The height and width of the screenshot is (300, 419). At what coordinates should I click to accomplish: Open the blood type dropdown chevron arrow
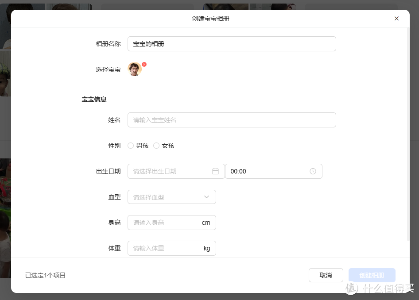pos(206,197)
